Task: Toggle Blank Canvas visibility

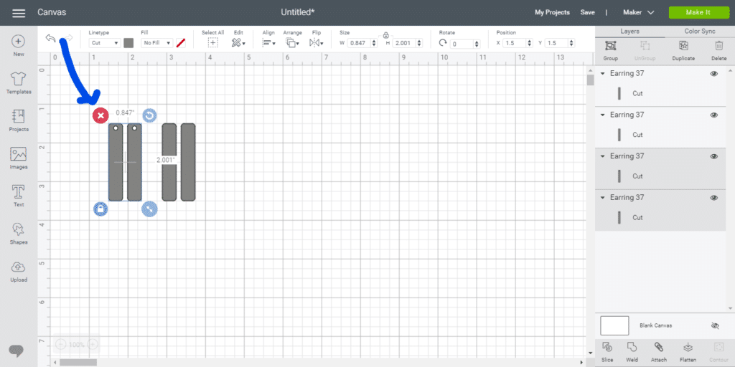Action: point(714,325)
